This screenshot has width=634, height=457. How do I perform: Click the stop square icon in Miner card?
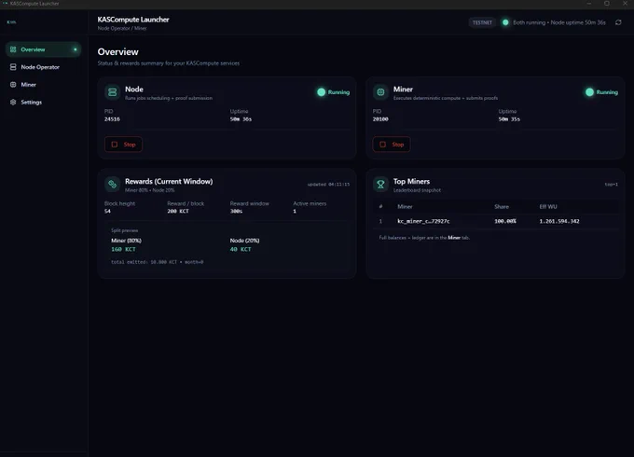(x=382, y=145)
